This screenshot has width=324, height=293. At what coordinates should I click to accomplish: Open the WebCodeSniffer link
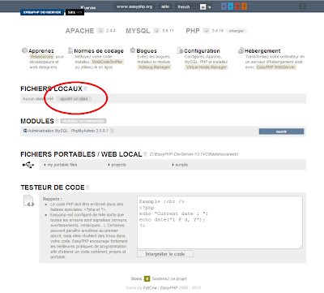pos(107,62)
